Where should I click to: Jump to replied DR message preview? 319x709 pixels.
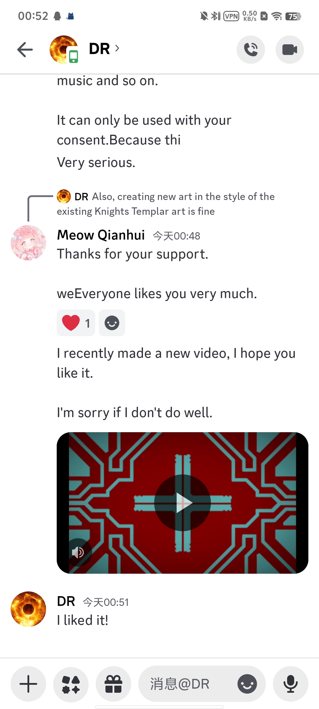tap(166, 204)
